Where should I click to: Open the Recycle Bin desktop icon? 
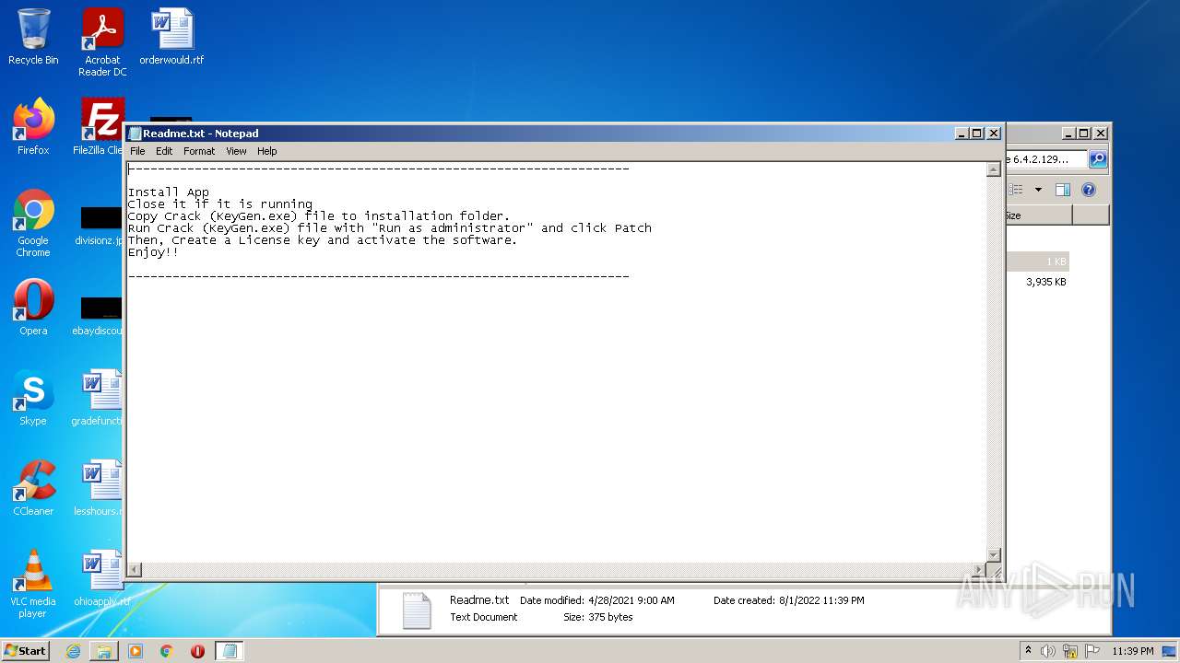pyautogui.click(x=33, y=37)
